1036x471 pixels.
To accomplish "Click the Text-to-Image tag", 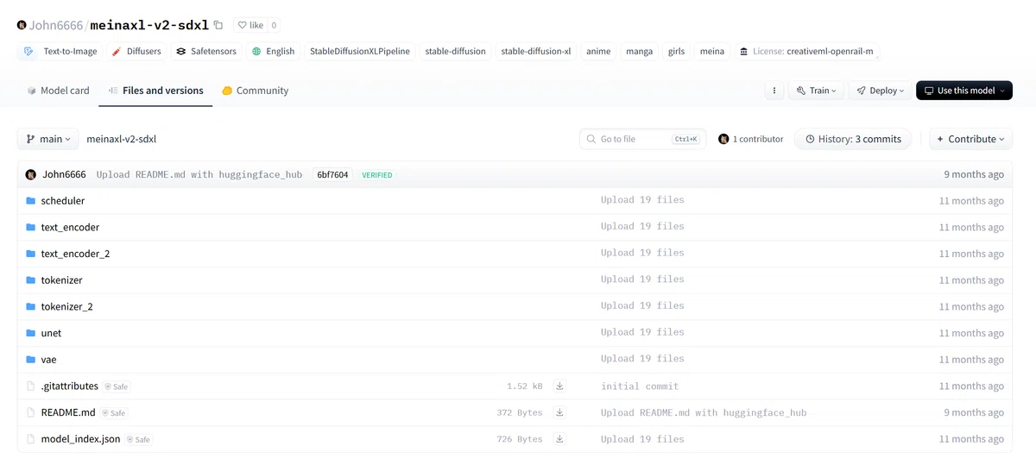I will coord(60,52).
